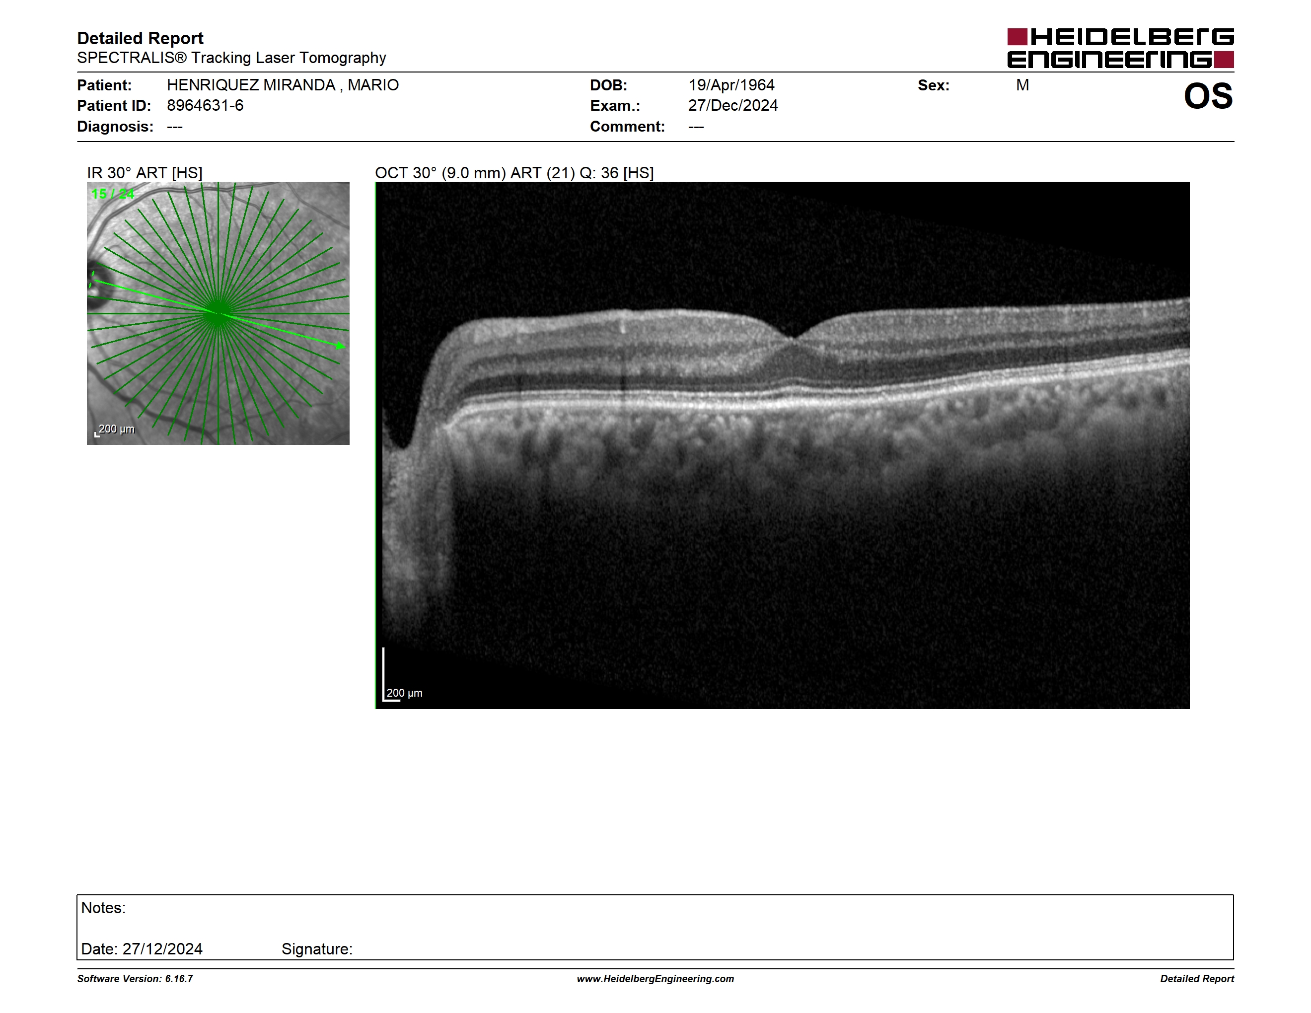
Task: Click the 'Signature:' field
Action: click(317, 949)
